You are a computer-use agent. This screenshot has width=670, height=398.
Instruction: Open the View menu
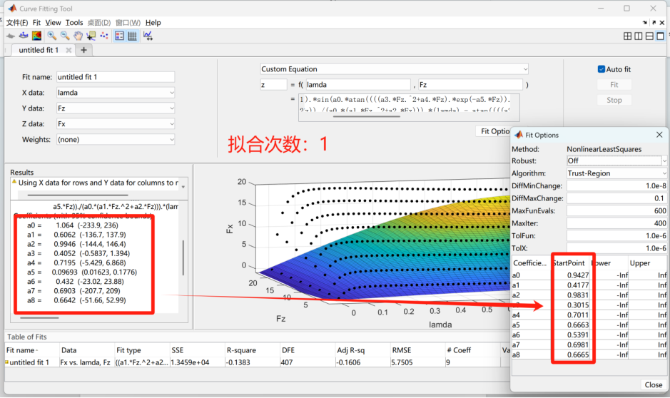click(x=53, y=22)
